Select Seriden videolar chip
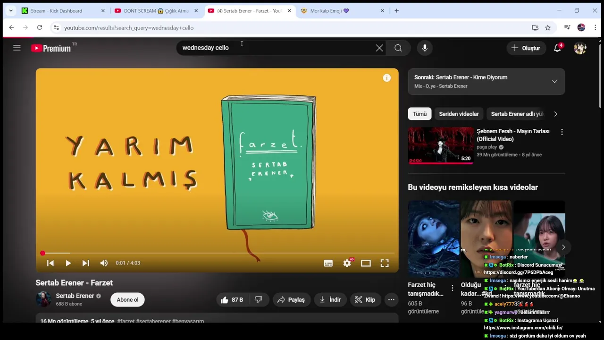The width and height of the screenshot is (604, 340). (x=459, y=114)
